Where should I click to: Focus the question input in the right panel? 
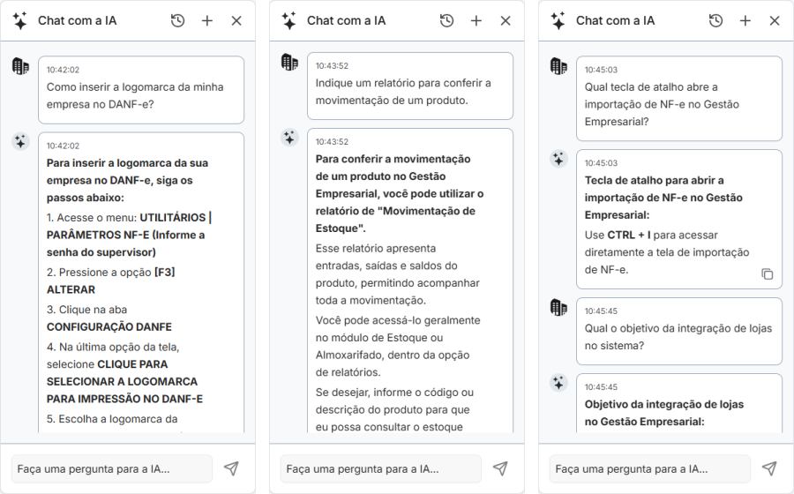pyautogui.click(x=649, y=468)
